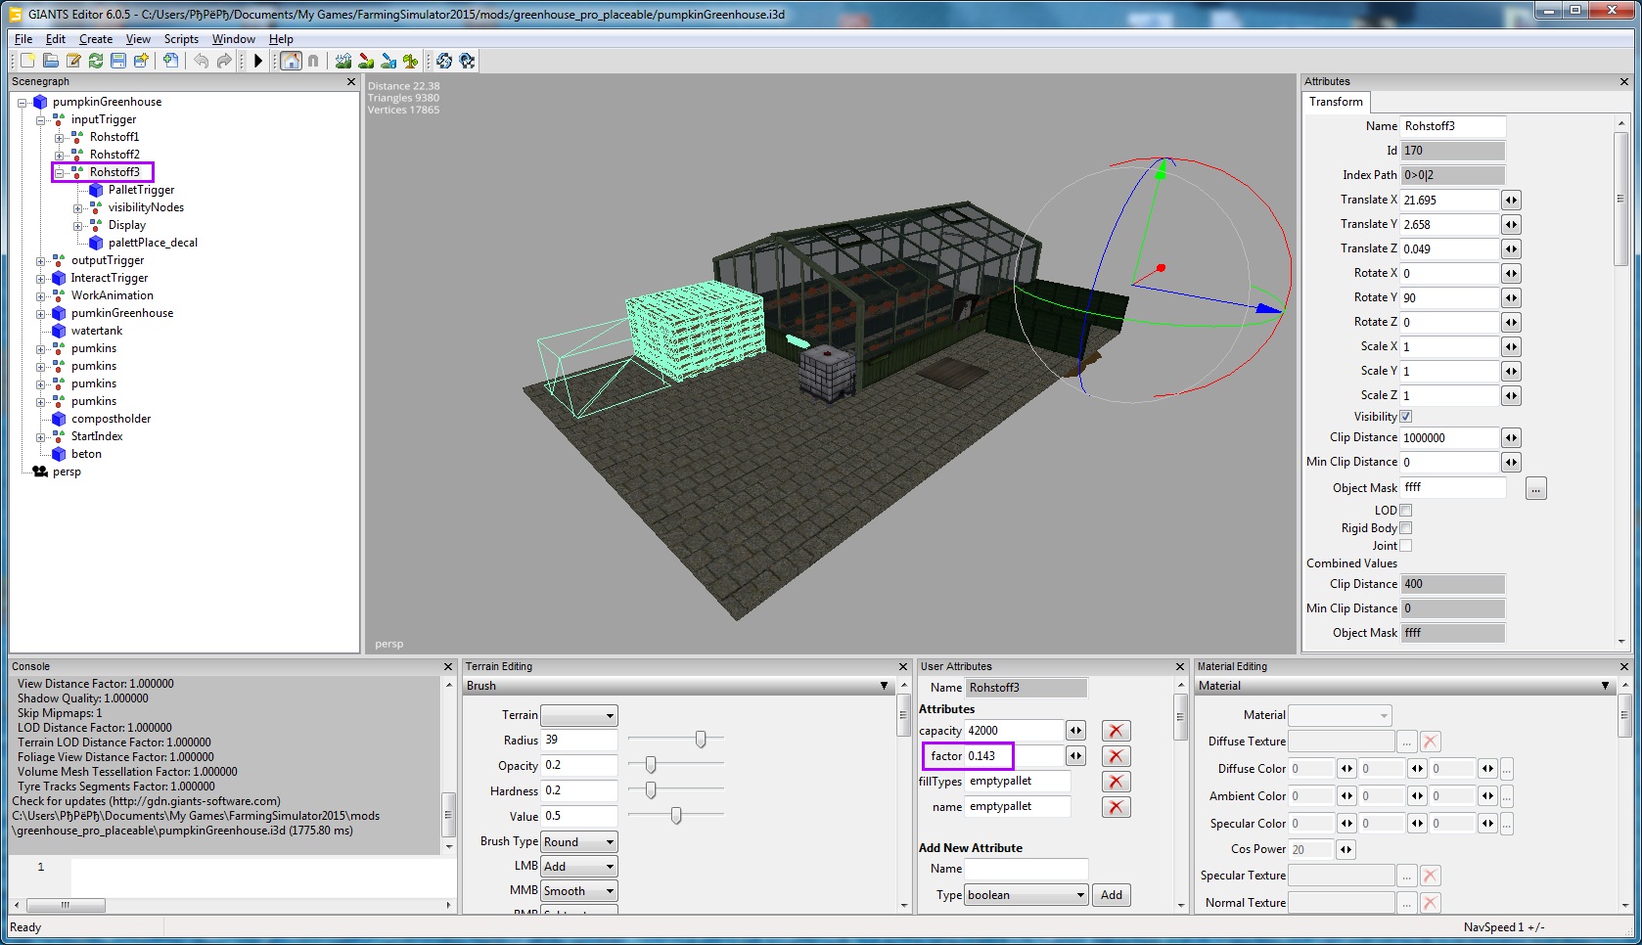Open the Create menu
This screenshot has width=1642, height=945.
pyautogui.click(x=96, y=39)
